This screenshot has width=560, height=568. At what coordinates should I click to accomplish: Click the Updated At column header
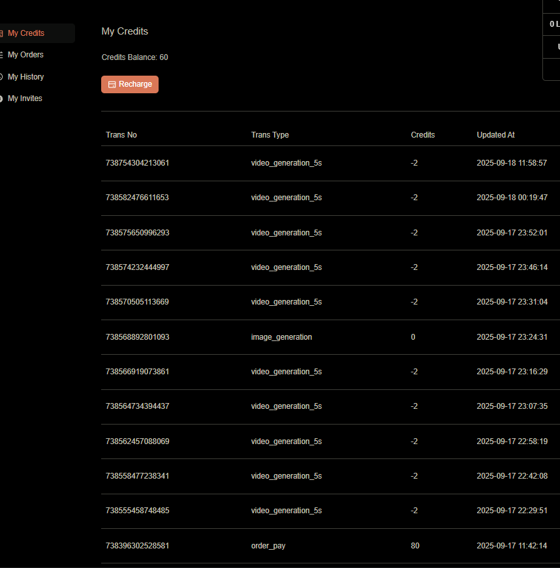(x=495, y=135)
